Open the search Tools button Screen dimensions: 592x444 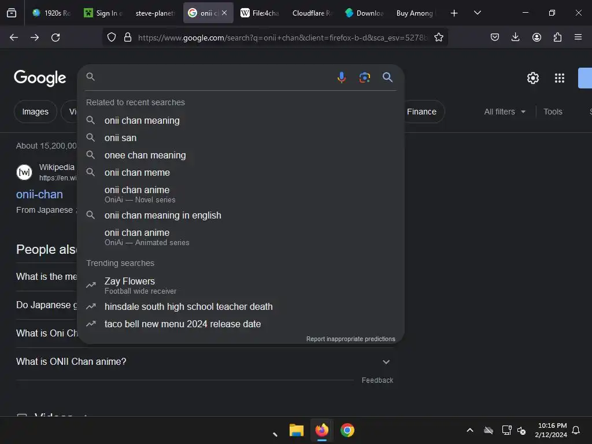coord(553,112)
